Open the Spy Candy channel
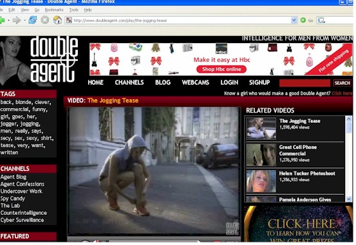This screenshot has width=356, height=245. click(12, 199)
